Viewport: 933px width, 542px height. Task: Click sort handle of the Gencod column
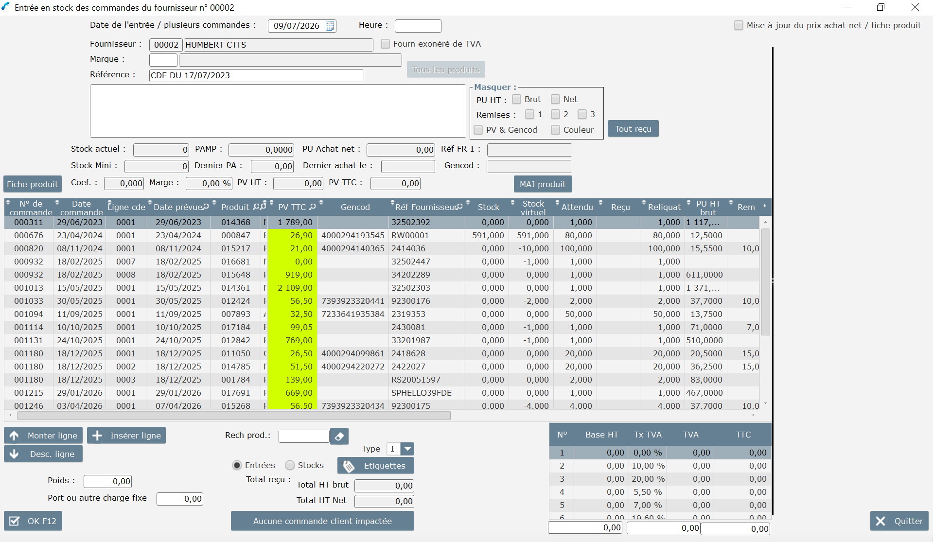321,202
